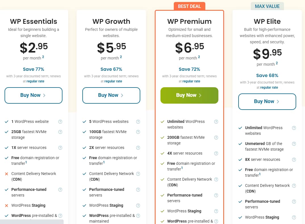Follow regular rate link in WP Elite

(269, 88)
